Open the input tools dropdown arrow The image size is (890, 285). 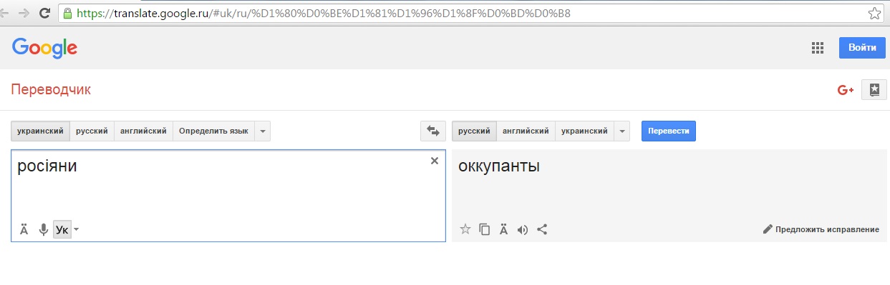(77, 229)
